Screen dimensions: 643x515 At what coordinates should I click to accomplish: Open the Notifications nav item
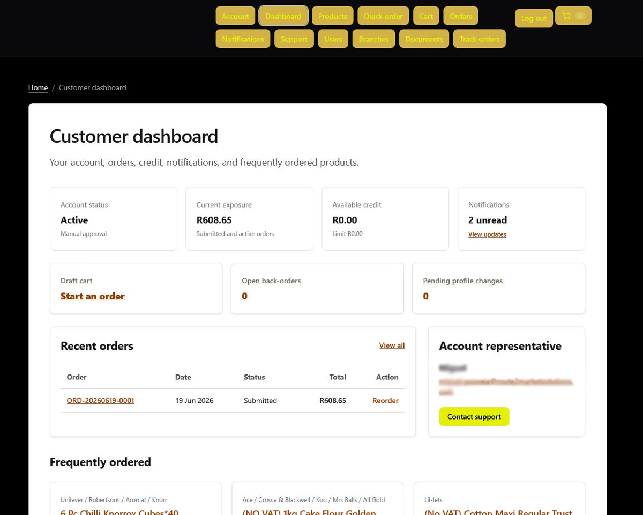[243, 39]
